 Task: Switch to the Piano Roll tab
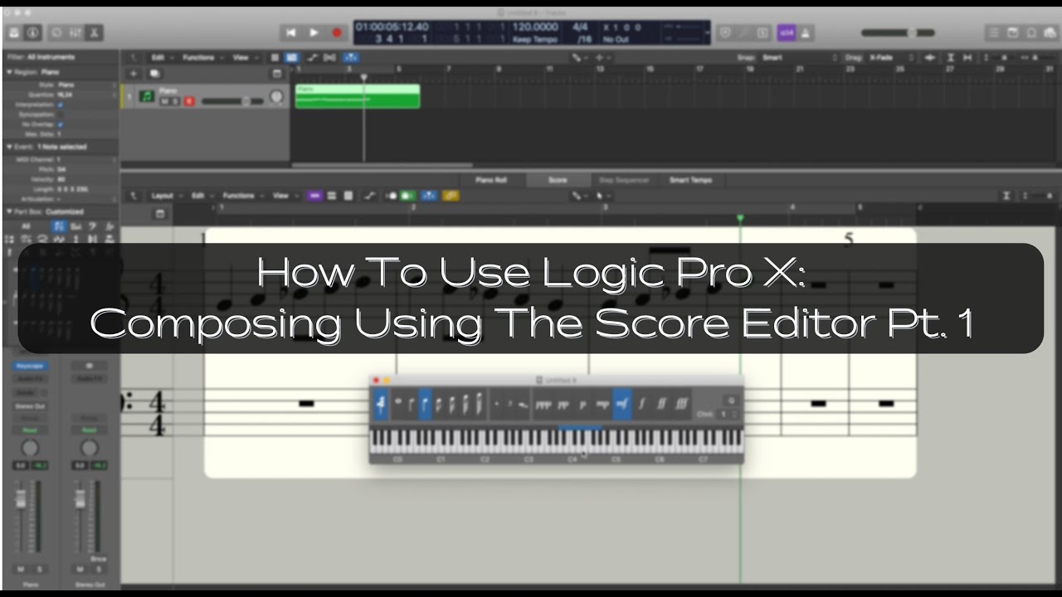(x=491, y=180)
